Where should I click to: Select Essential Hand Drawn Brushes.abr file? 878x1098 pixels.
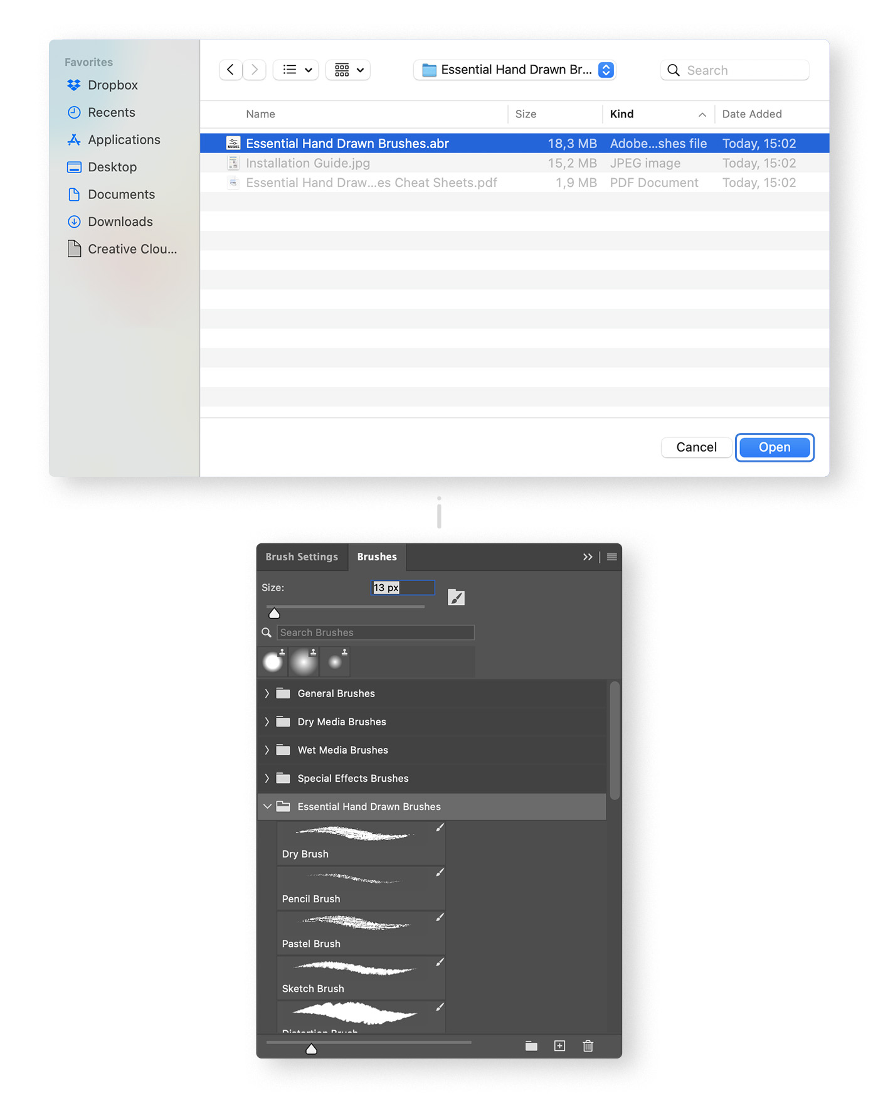tap(514, 143)
